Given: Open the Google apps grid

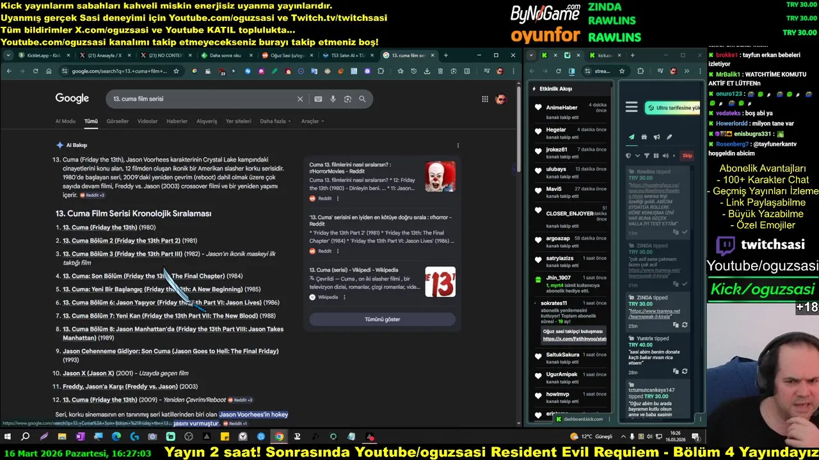Looking at the screenshot, I should click(x=485, y=99).
